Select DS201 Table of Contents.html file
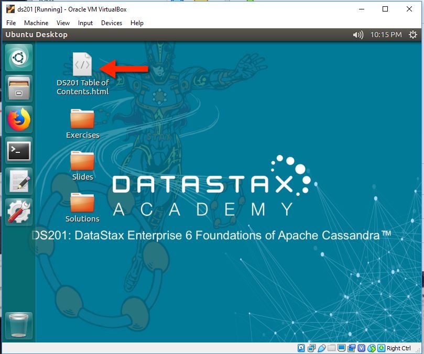Viewport: 424px width, 354px height. click(82, 74)
